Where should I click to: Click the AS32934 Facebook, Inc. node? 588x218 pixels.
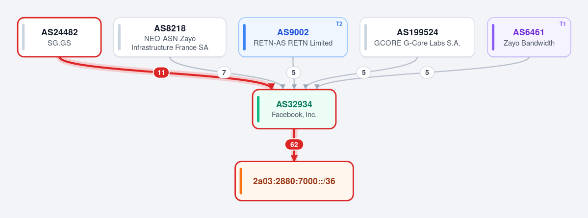[294, 109]
